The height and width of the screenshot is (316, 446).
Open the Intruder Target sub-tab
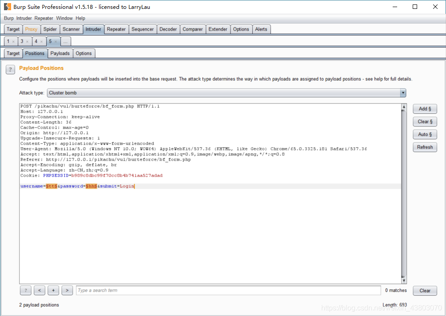click(13, 53)
